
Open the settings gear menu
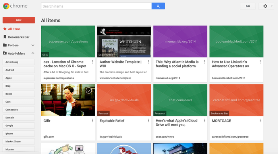point(265,6)
